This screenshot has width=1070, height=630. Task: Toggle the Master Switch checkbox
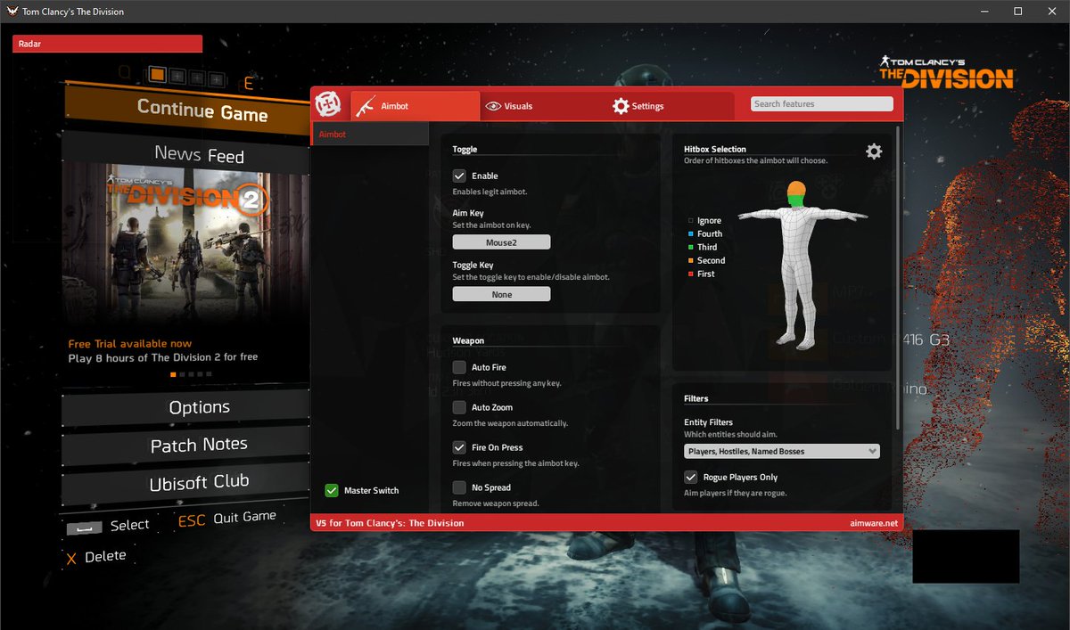[332, 490]
